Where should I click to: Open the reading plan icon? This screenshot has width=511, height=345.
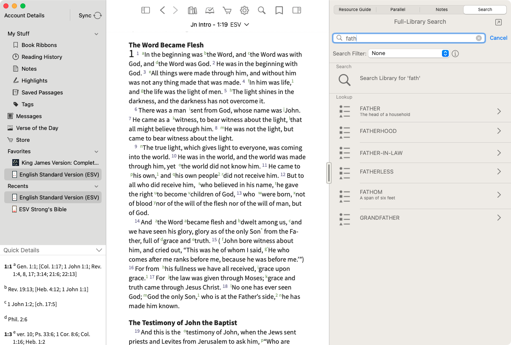[210, 11]
